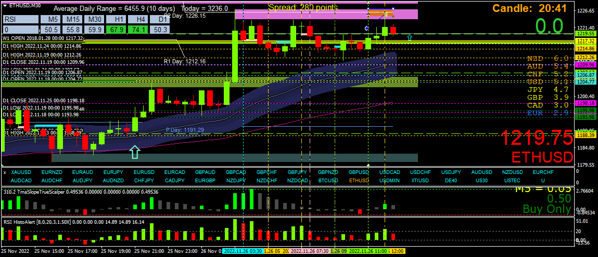
Task: Switch chart to USDMXN symbol
Action: point(389,180)
